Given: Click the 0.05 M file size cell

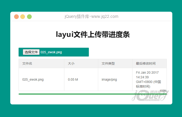Looking at the screenshot, I should click(73, 79).
